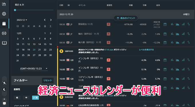The height and width of the screenshot is (107, 195).
Task: Open bar chart icon for 輸出 row
Action: click(x=172, y=34)
